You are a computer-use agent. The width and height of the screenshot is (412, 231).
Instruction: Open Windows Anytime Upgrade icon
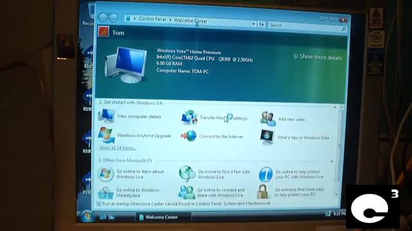point(106,135)
